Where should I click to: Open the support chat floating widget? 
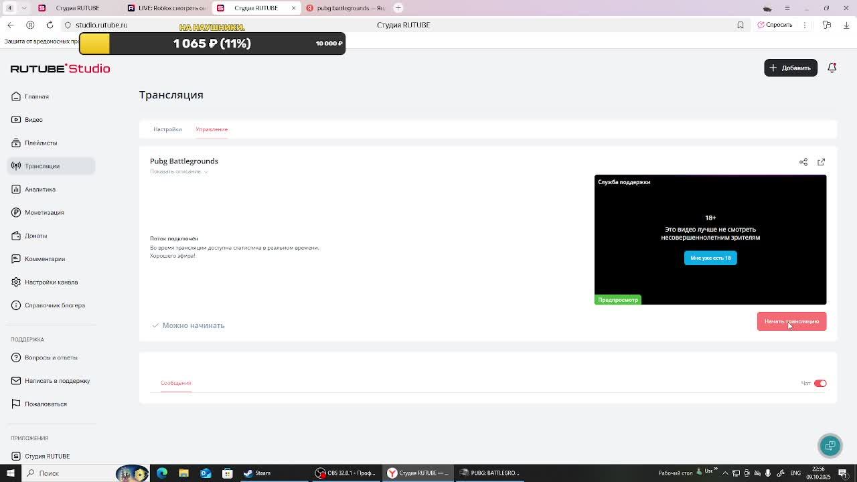830,445
